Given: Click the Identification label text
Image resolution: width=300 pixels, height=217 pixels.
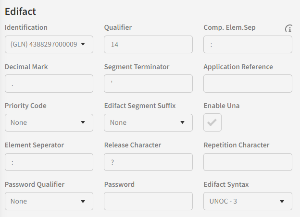Looking at the screenshot, I should tap(26, 27).
